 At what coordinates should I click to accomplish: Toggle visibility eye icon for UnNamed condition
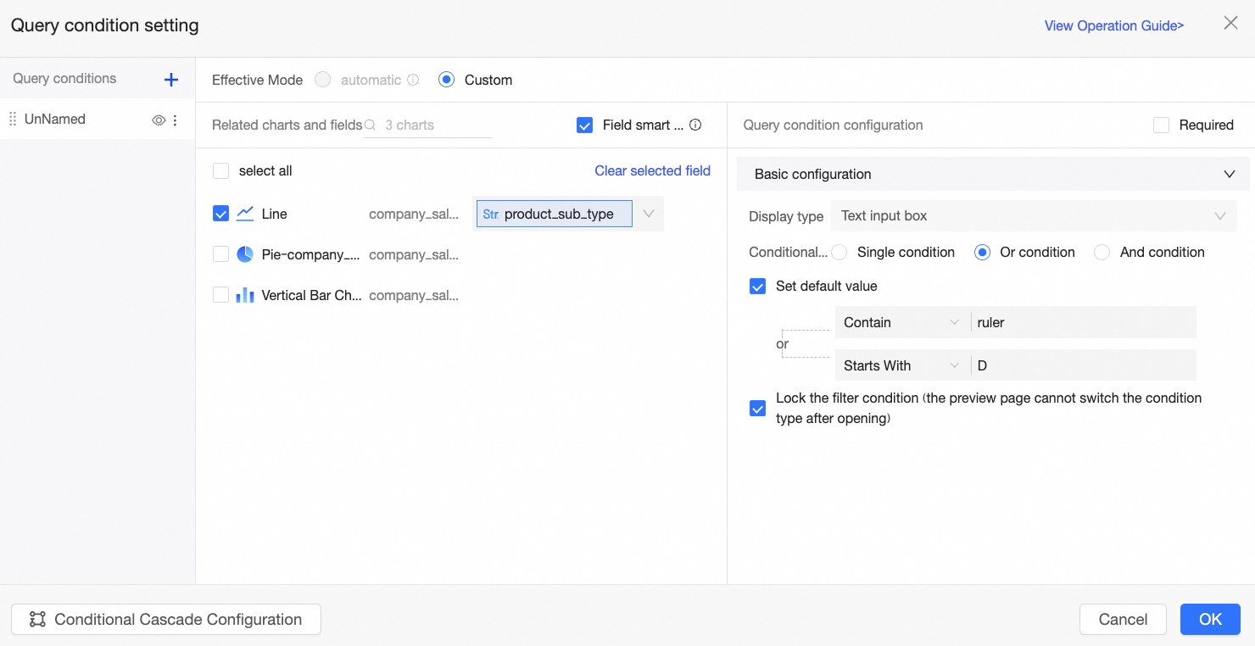(x=159, y=120)
